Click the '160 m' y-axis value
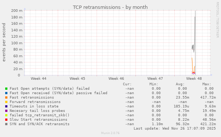 (x=17, y=24)
